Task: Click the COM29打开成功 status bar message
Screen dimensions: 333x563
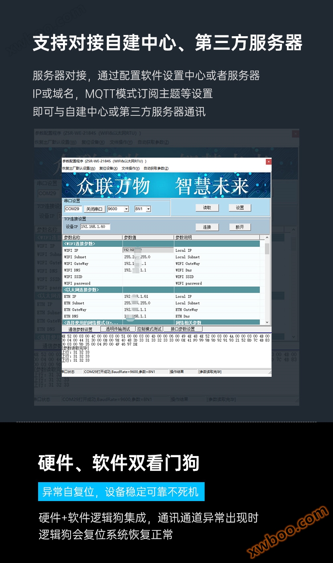Action: pos(120,372)
